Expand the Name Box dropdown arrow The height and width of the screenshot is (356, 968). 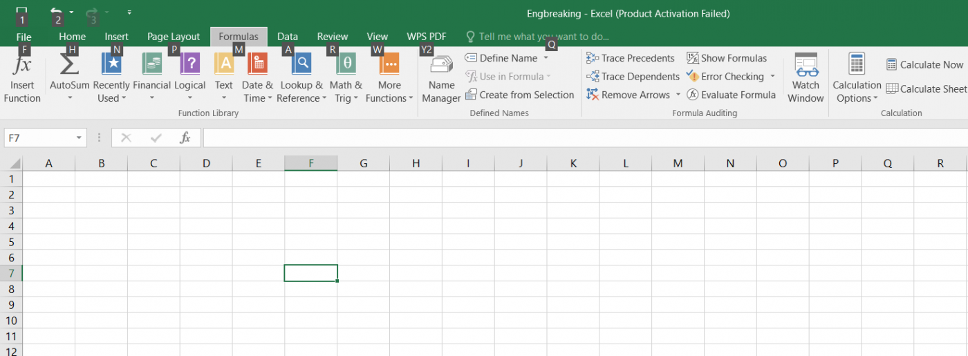tap(79, 138)
